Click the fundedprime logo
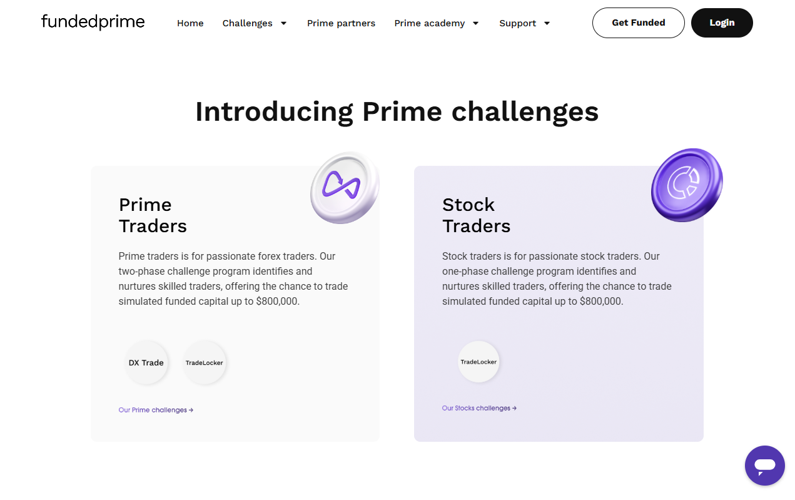This screenshot has width=795, height=500. [x=93, y=23]
